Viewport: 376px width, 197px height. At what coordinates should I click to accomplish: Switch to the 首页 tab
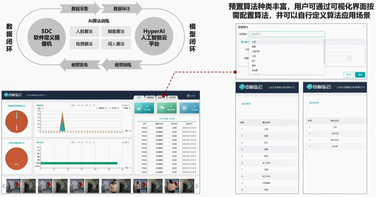click(139, 97)
